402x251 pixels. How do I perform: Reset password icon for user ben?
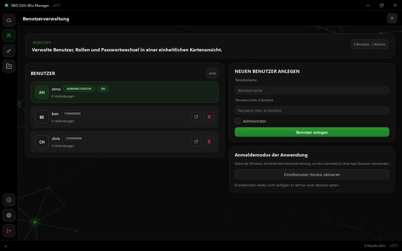(196, 117)
